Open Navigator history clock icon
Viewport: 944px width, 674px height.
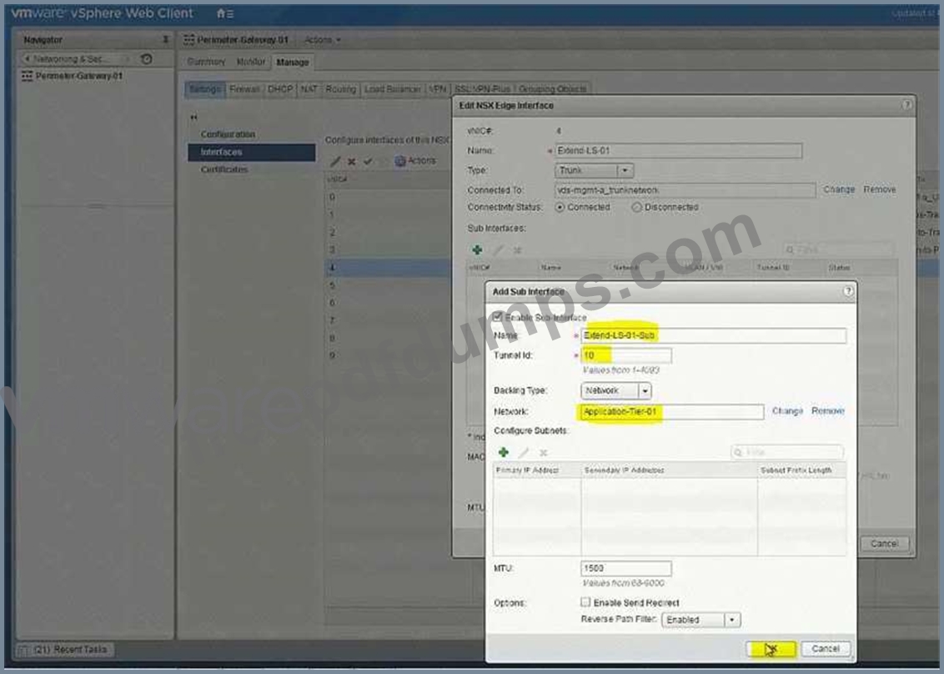tap(146, 59)
